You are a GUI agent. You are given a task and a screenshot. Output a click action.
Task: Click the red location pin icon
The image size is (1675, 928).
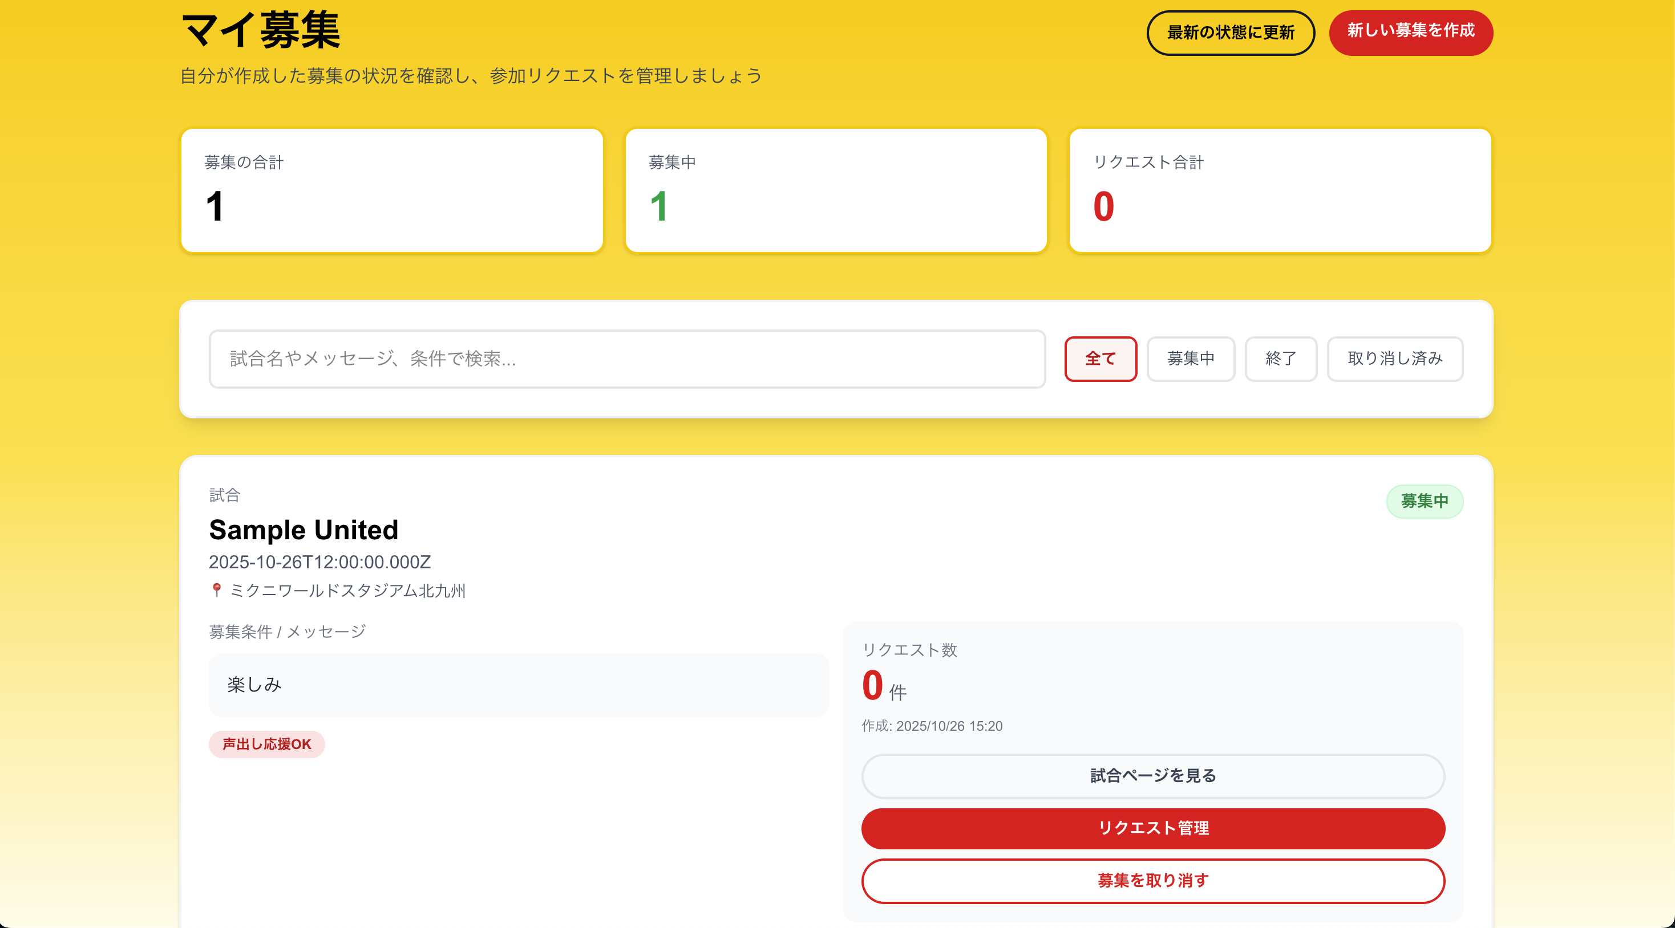point(217,589)
